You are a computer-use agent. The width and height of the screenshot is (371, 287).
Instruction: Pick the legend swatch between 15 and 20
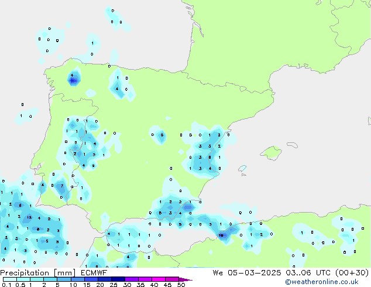click(91, 279)
